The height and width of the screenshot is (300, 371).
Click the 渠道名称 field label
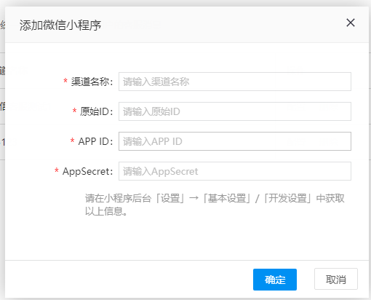92,82
